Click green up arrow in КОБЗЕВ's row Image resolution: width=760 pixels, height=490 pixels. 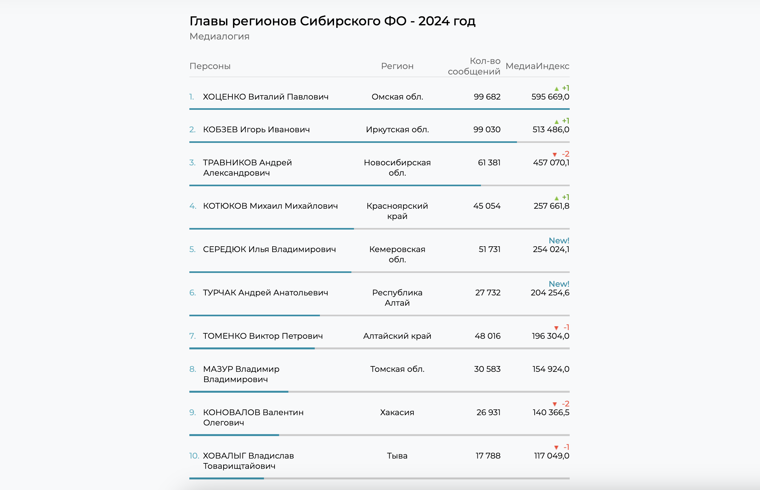556,122
